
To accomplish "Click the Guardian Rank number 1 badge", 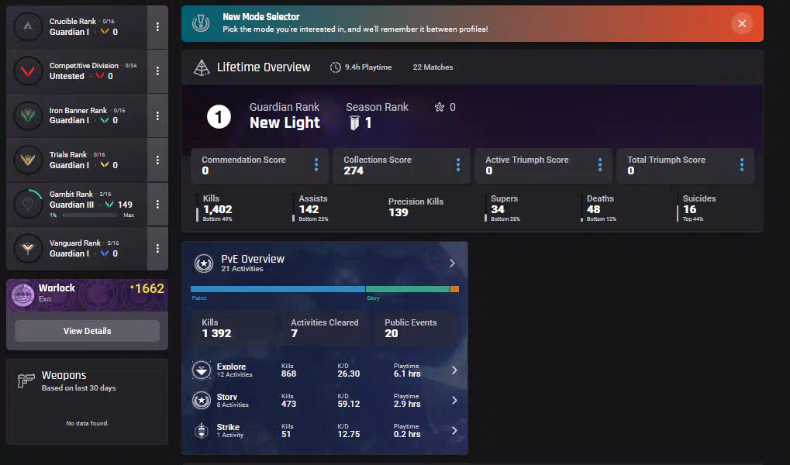I will (219, 117).
